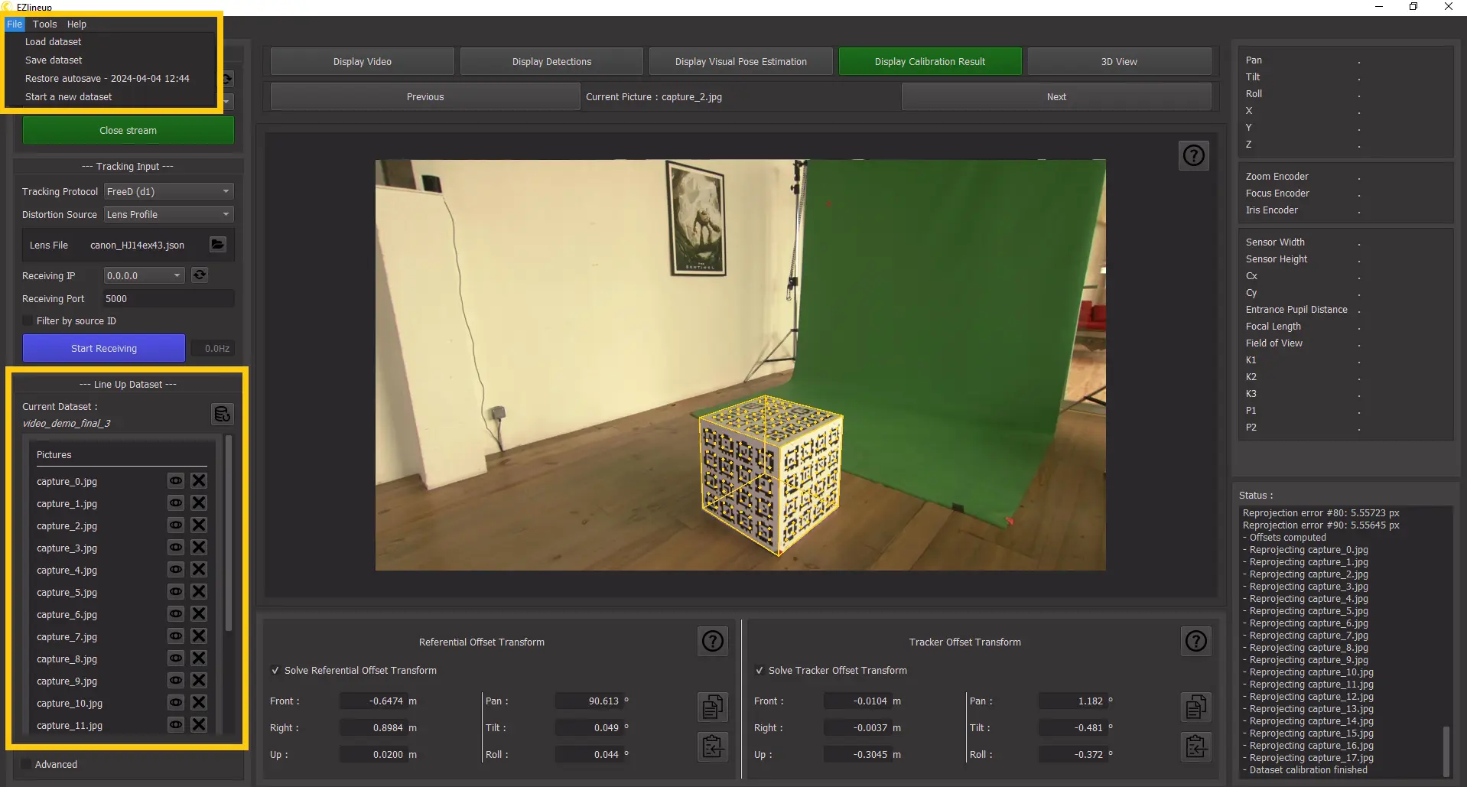Open the Tools menu
1467x787 pixels.
(44, 24)
